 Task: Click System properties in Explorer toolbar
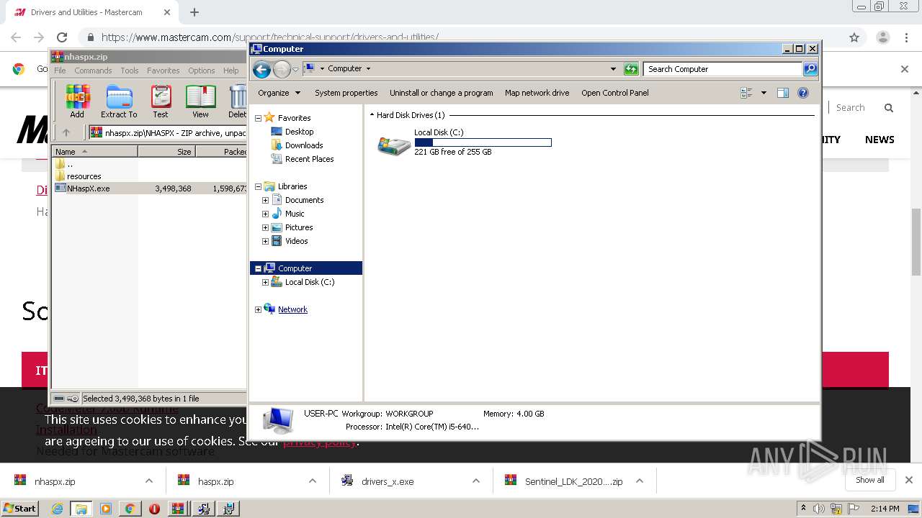(346, 93)
